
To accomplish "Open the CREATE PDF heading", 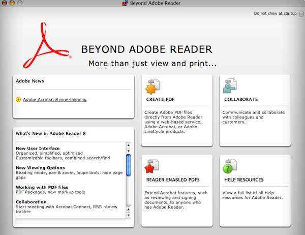I will [160, 99].
